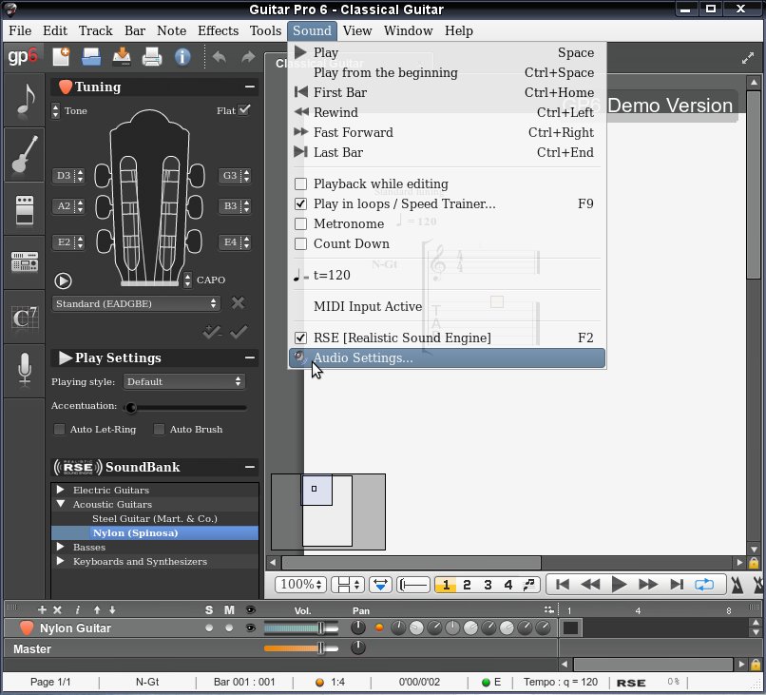Open the Standard (EADGBE) tuning dropdown
This screenshot has height=695, width=766.
click(x=136, y=303)
